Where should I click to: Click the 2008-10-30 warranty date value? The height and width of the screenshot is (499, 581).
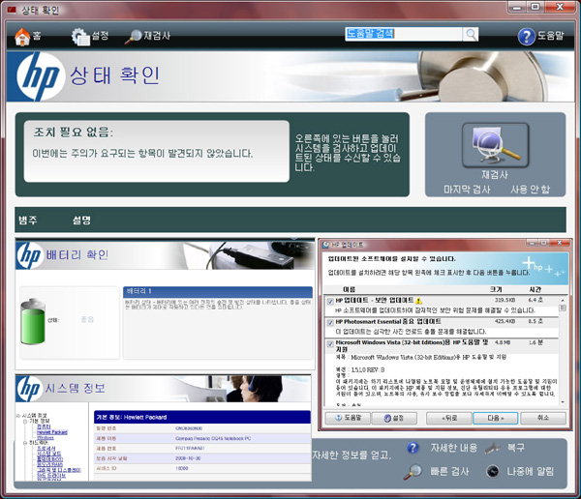click(x=189, y=458)
